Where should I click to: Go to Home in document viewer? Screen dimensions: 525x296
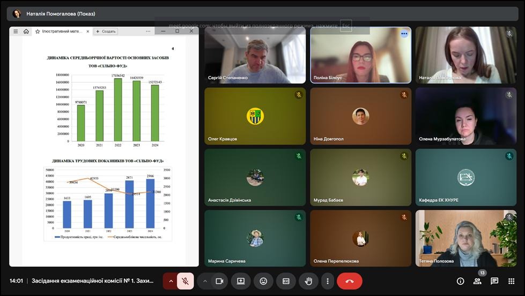tap(26, 32)
